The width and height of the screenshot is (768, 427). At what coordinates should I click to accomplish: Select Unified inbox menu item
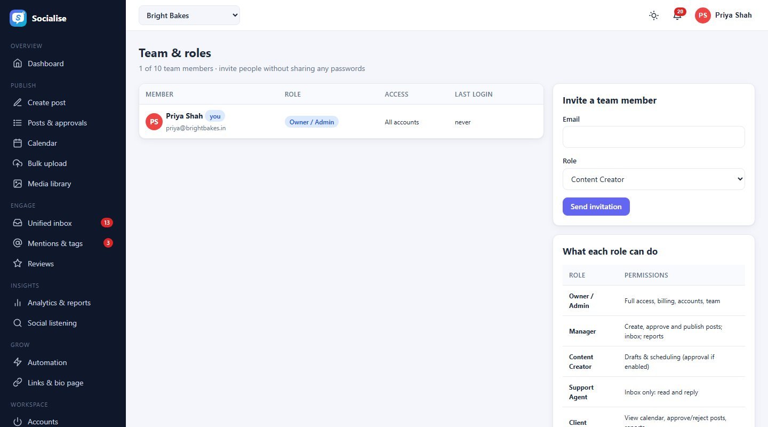click(x=63, y=223)
